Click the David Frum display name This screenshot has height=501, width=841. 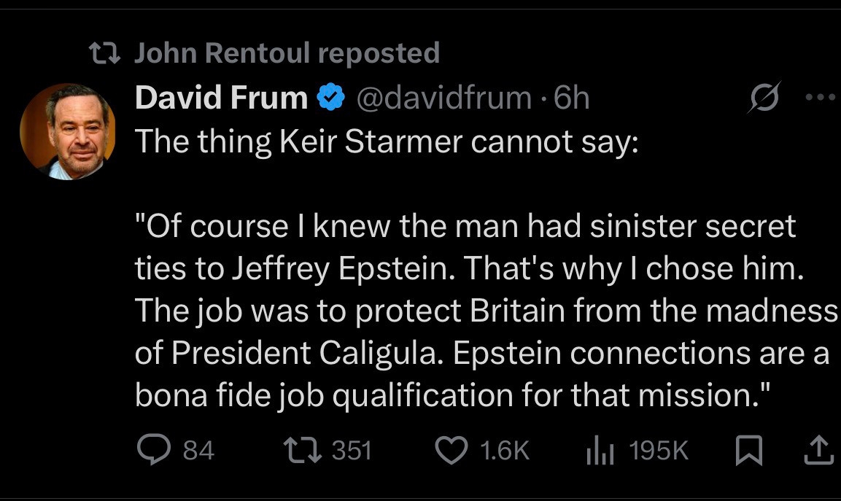[x=221, y=98]
